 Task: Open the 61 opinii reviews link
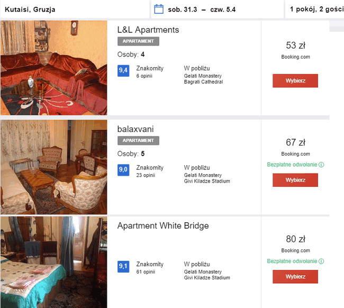(x=146, y=272)
